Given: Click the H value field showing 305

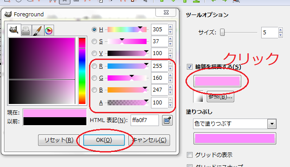Looking at the screenshot, I should [159, 30].
